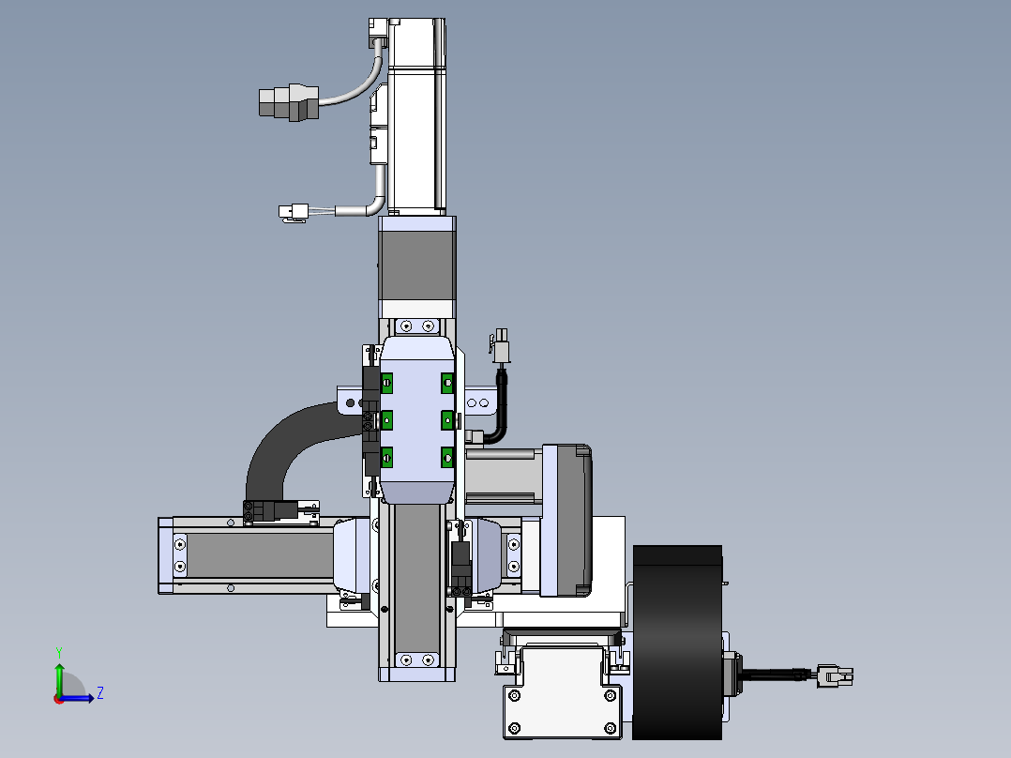
Task: Select the white mounting bracket with four bolts
Action: click(562, 693)
